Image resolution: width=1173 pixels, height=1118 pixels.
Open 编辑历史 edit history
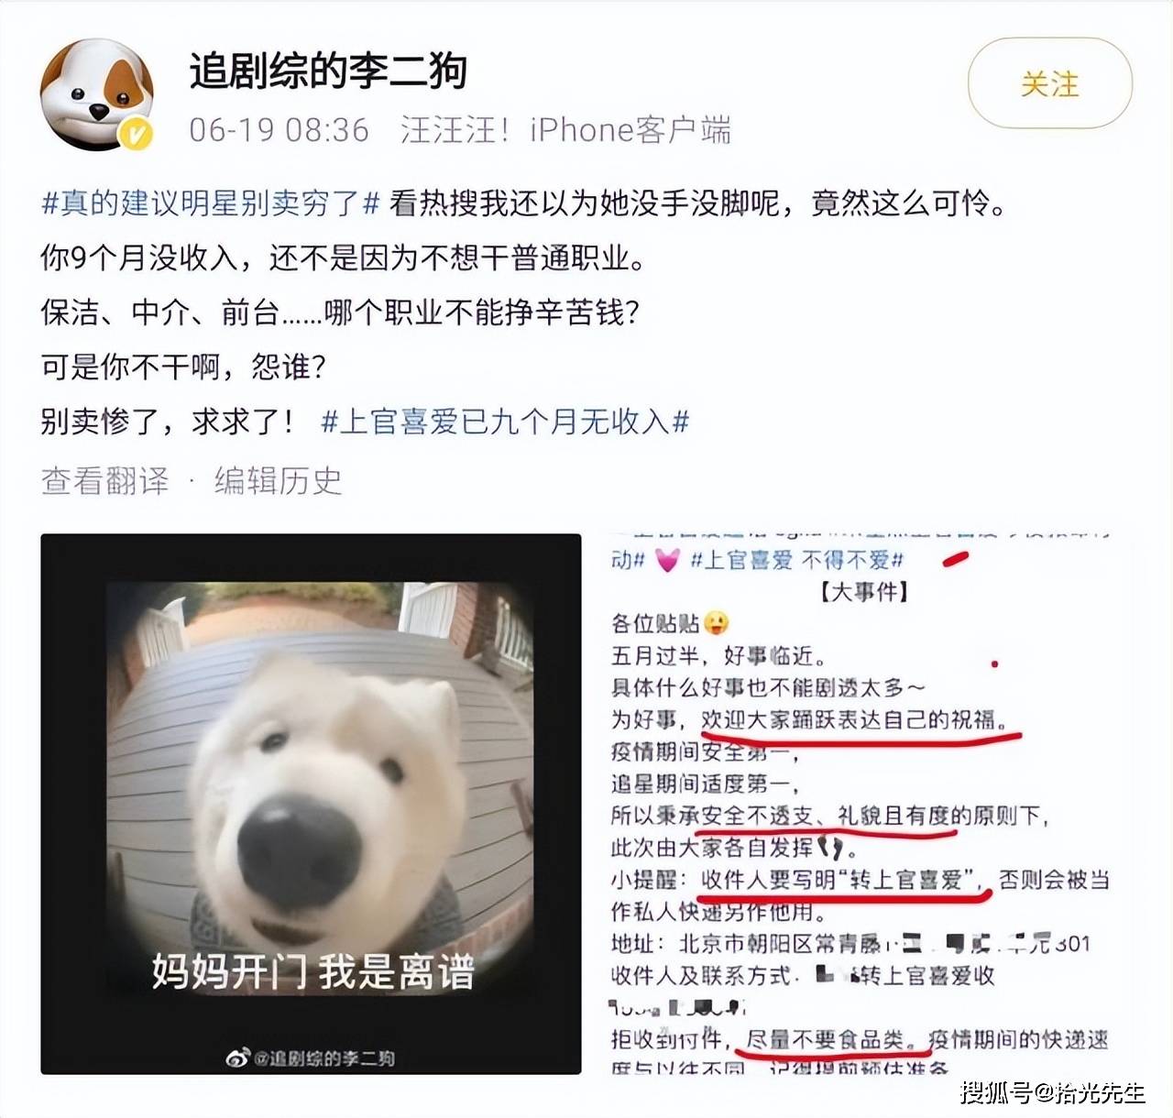(278, 480)
